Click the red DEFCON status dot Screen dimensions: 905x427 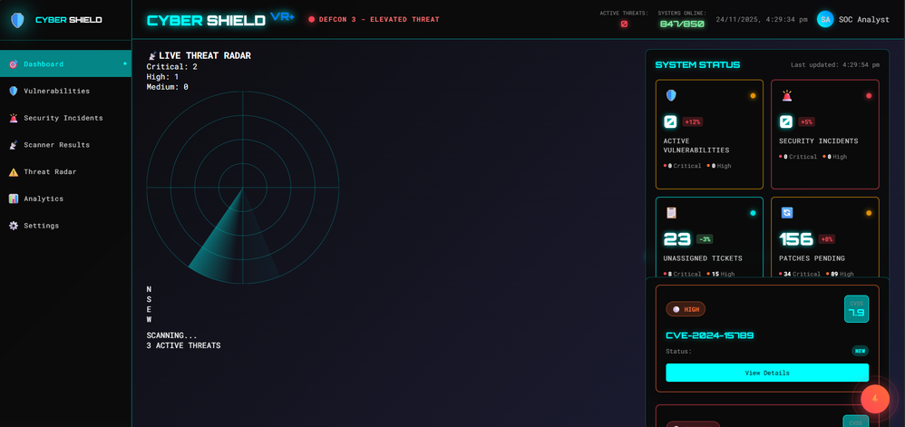point(312,20)
